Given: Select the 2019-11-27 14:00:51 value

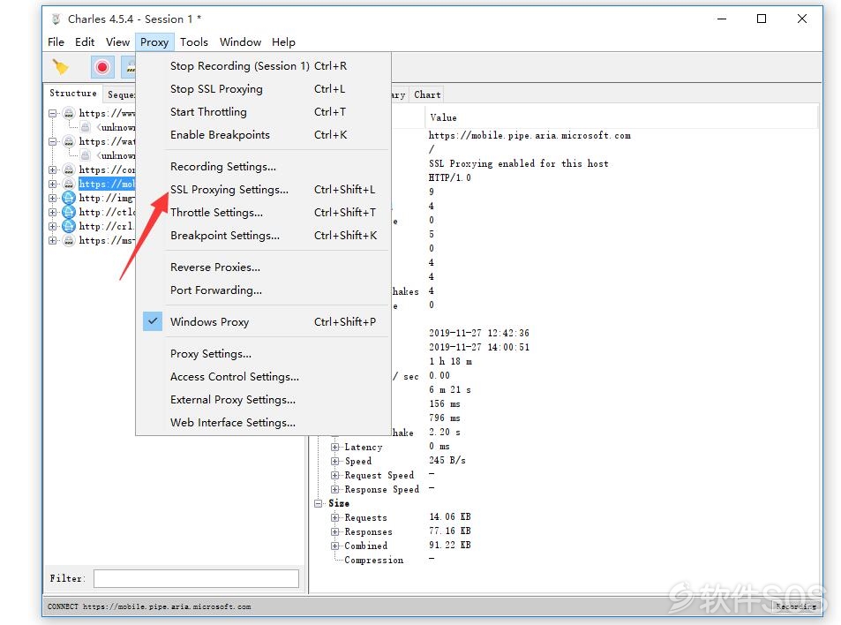Looking at the screenshot, I should point(479,347).
